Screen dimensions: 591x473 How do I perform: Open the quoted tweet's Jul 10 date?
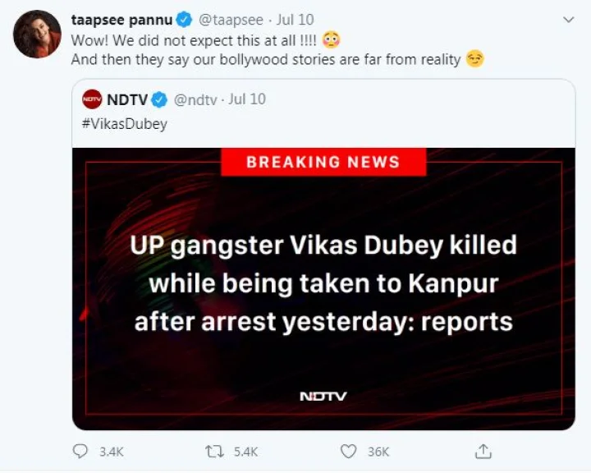tap(247, 99)
